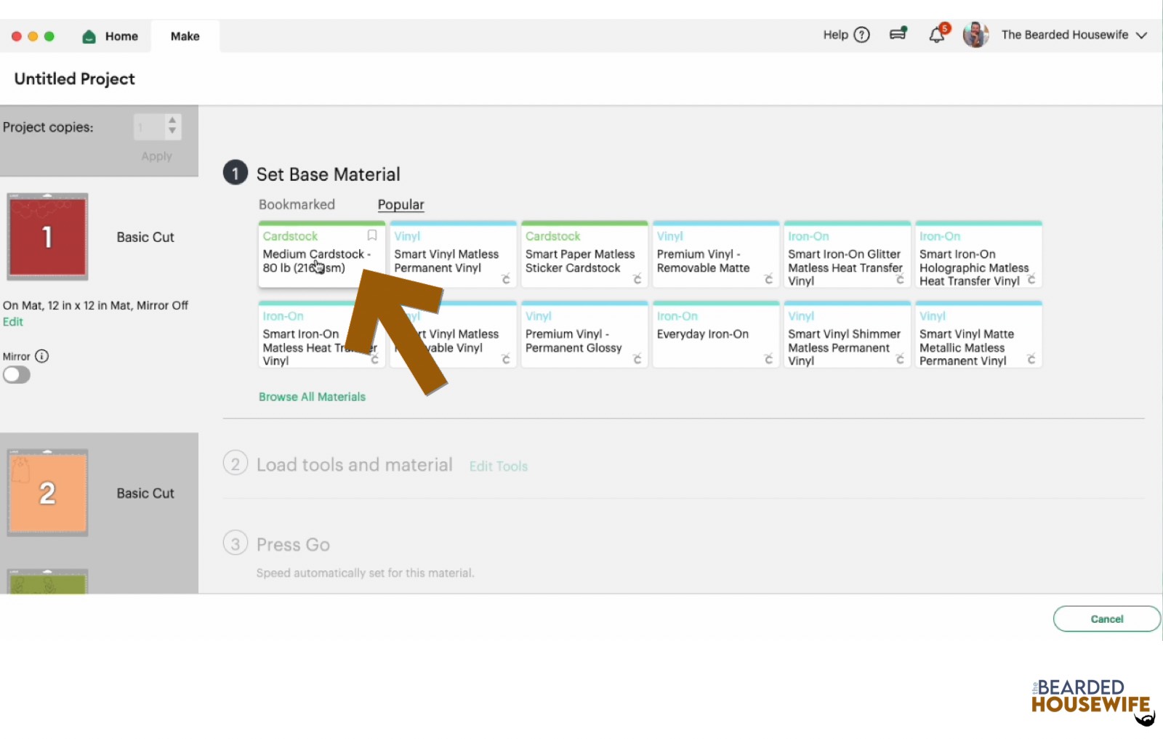Open the Popular materials tab
Screen dimensions: 1163x739
coord(401,204)
